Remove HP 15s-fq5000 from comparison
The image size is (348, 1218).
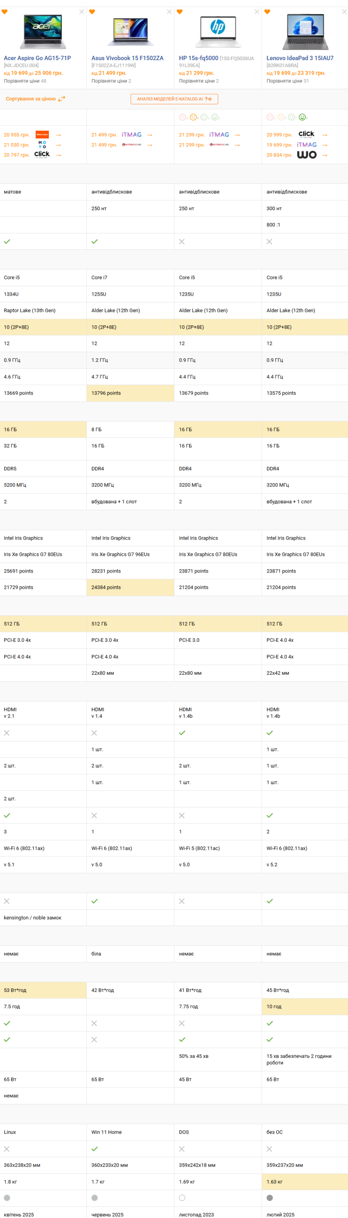tap(257, 12)
